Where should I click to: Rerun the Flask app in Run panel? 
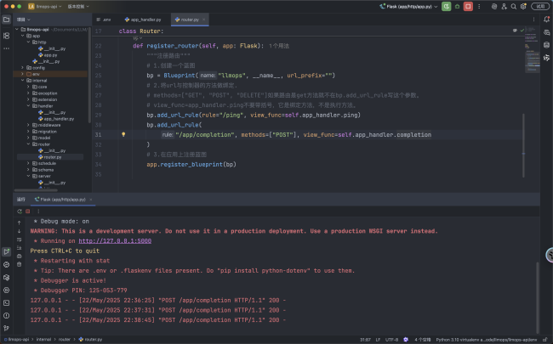[x=19, y=210]
